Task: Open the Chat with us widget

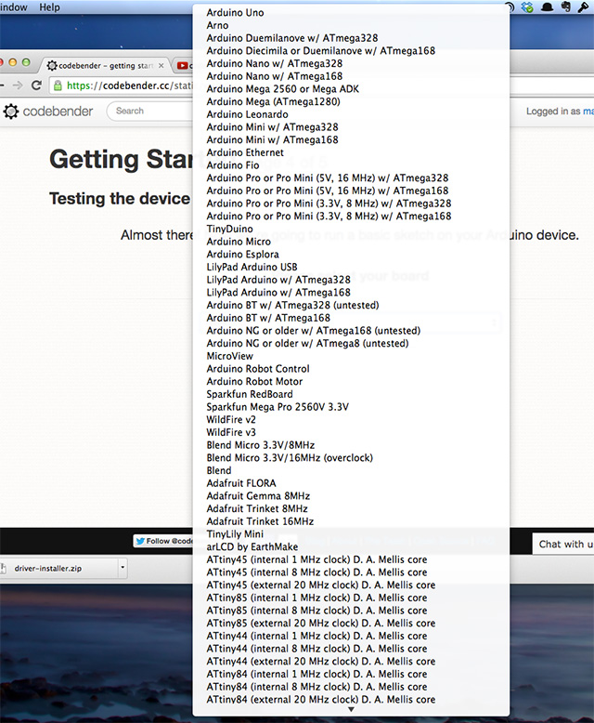Action: tap(563, 544)
